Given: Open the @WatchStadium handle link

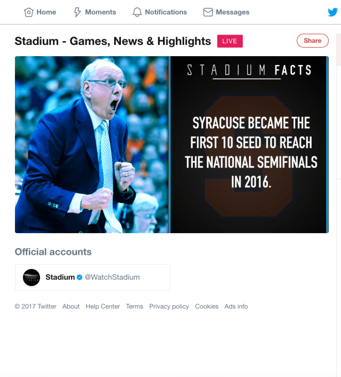Looking at the screenshot, I should (112, 277).
